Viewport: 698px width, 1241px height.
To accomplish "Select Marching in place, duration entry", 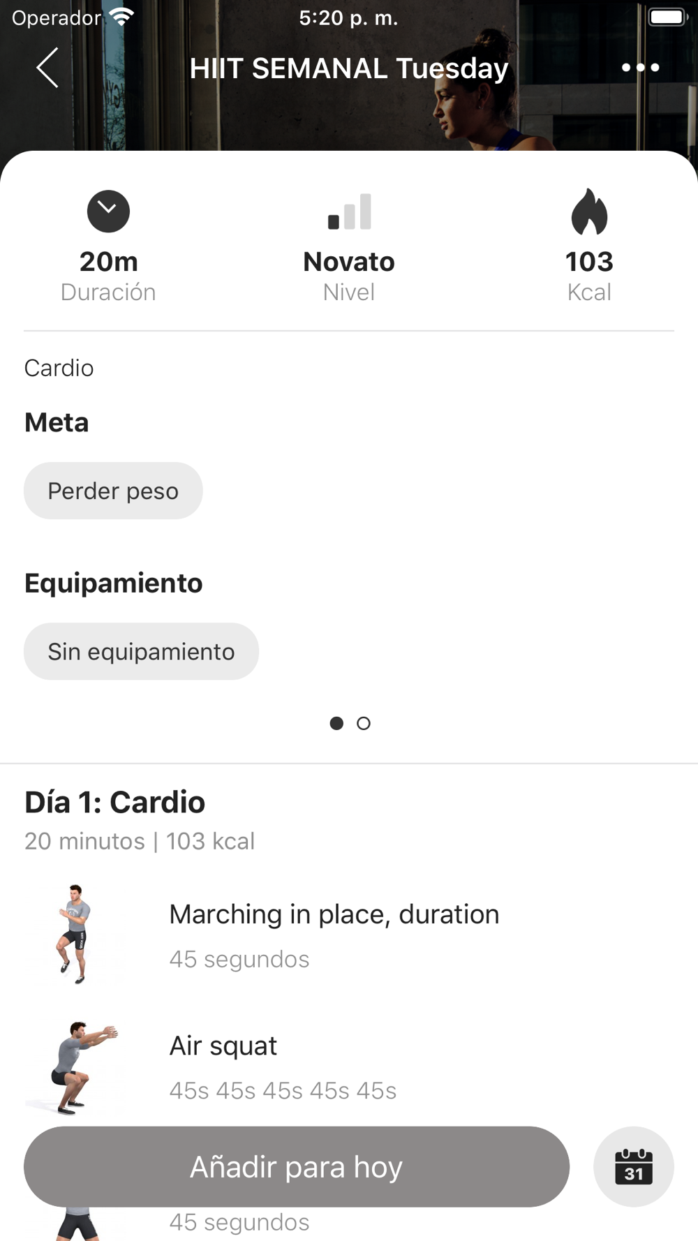I will (x=349, y=935).
